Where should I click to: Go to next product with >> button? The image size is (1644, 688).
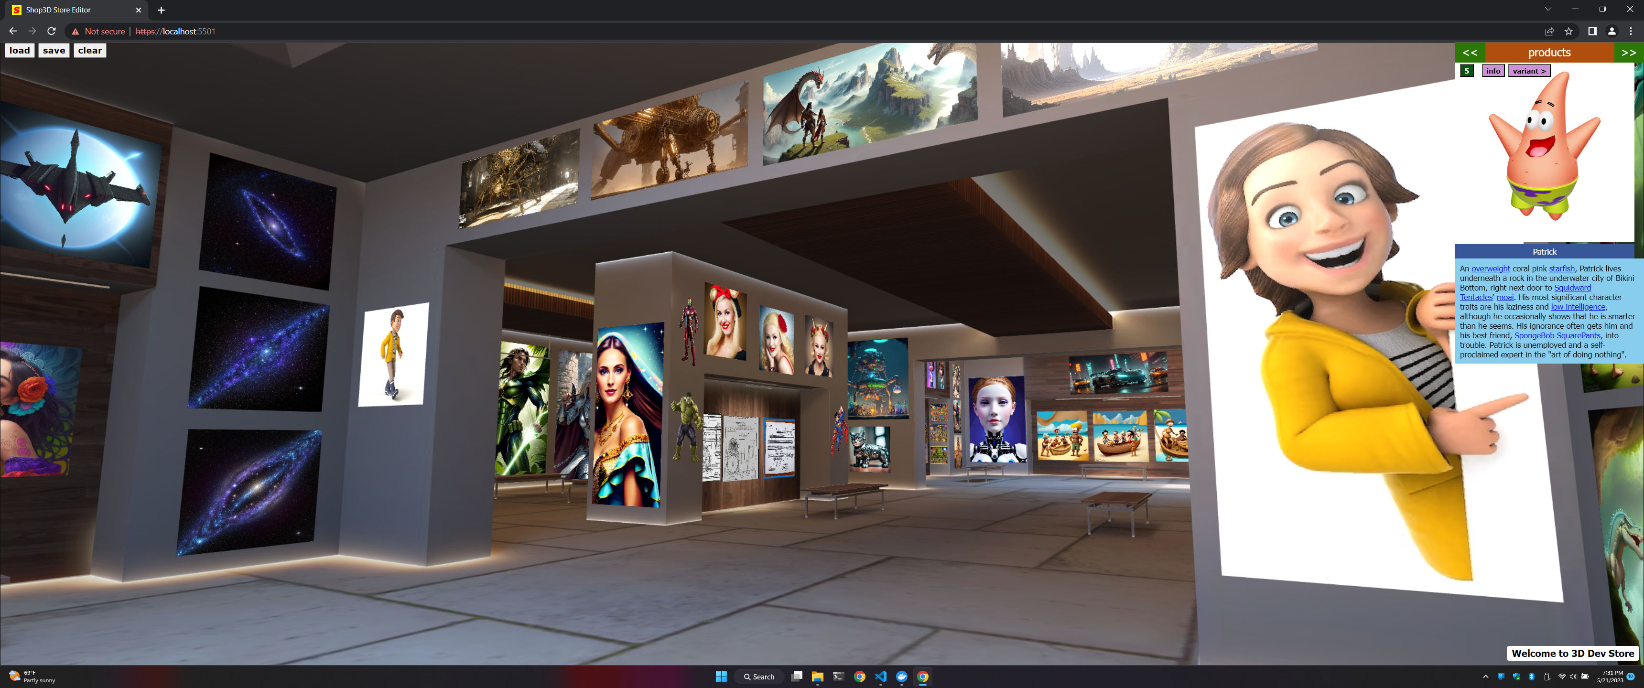(1629, 53)
